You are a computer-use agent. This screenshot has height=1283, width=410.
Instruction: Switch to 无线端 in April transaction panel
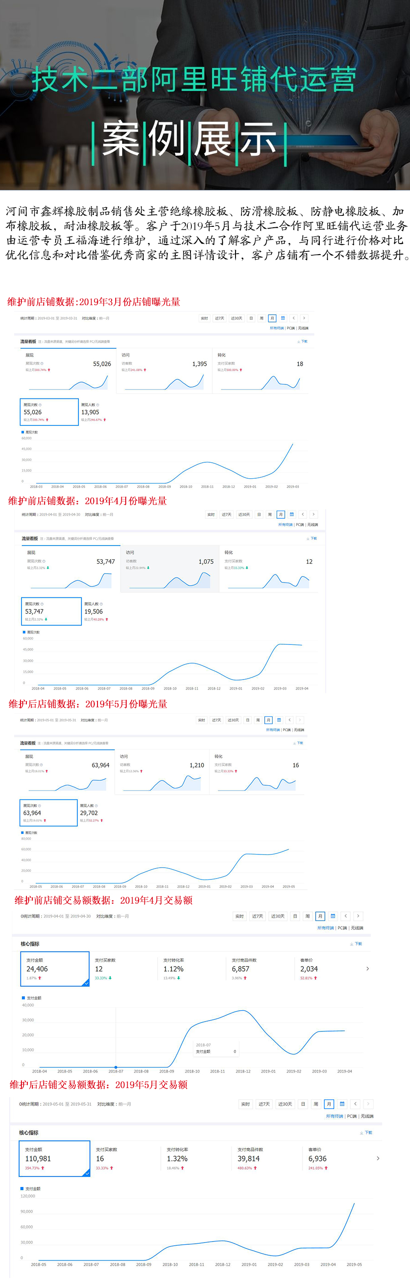[x=357, y=928]
